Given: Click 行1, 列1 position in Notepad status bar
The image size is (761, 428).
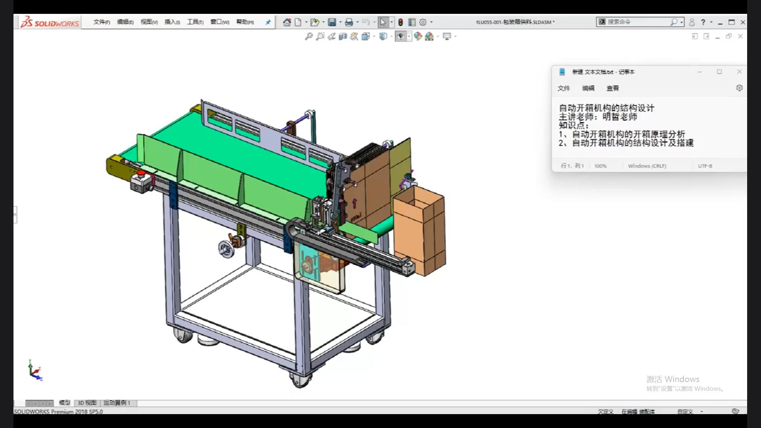Looking at the screenshot, I should 572,166.
